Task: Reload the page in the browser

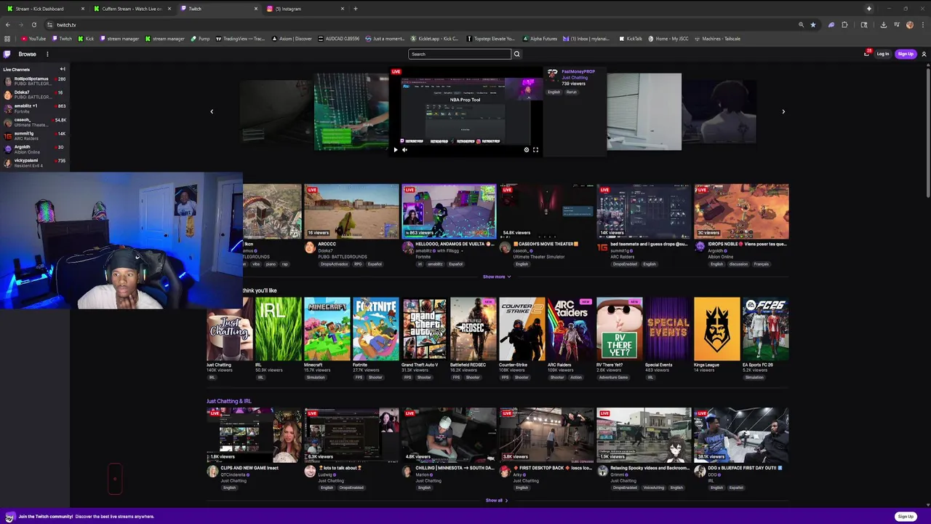Action: click(x=33, y=25)
